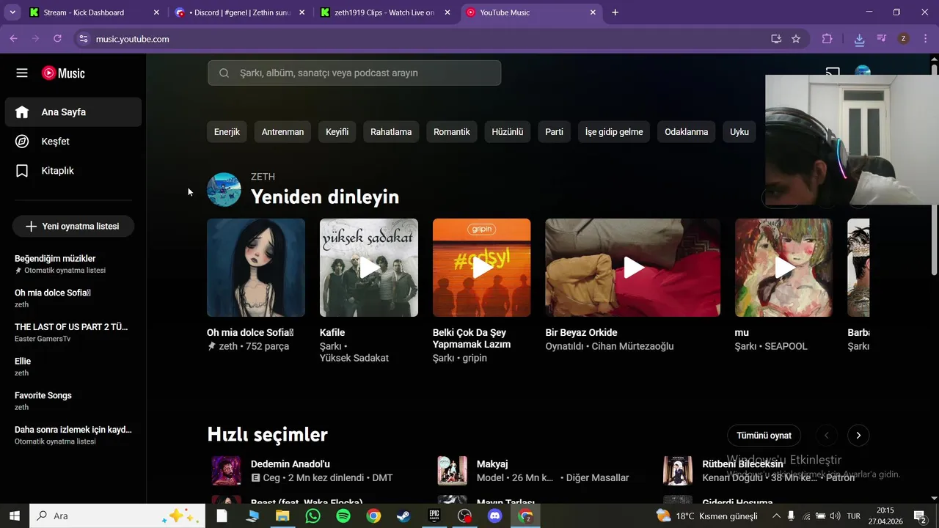Show previous Hızlı seçimler items

[x=826, y=436]
